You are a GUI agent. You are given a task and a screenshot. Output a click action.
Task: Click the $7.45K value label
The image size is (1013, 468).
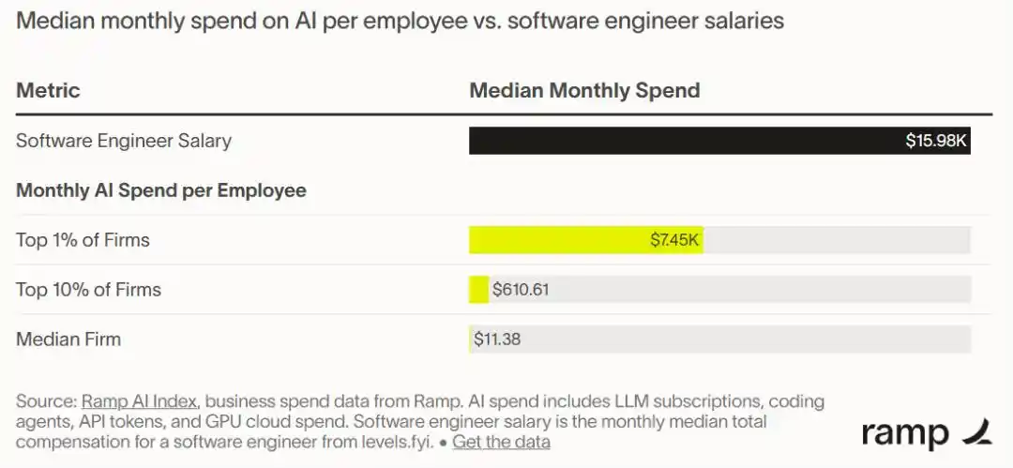tap(674, 240)
